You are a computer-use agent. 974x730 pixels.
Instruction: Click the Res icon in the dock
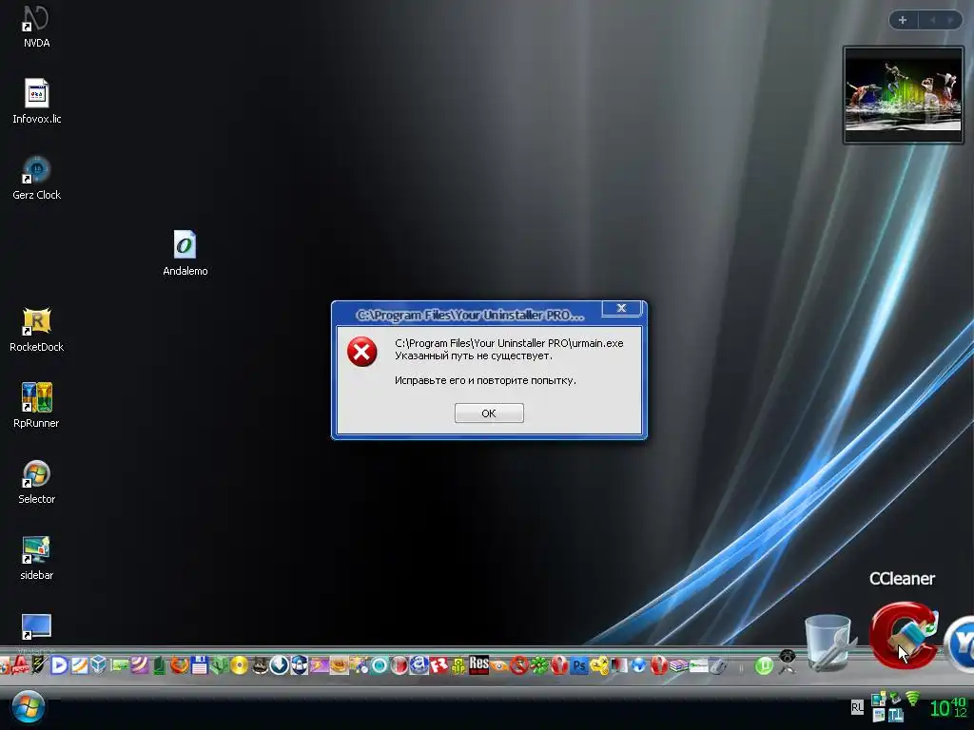[x=478, y=664]
